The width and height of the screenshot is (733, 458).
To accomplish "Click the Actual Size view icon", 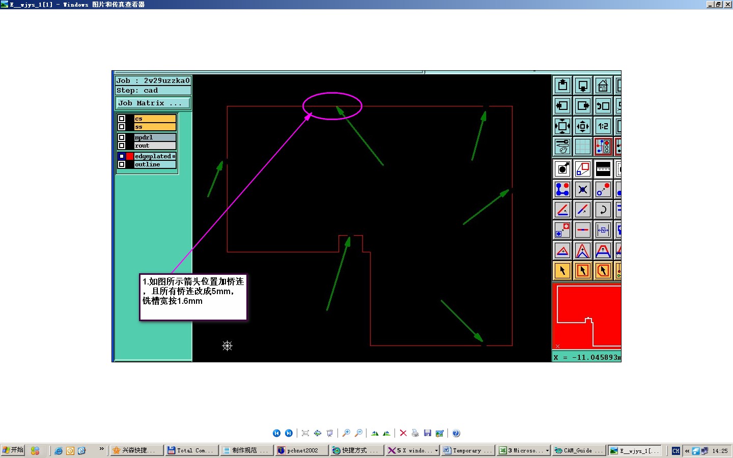I will [318, 433].
